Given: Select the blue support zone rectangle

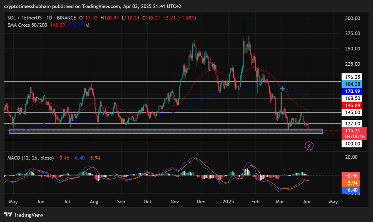Looking at the screenshot, I should [166, 131].
